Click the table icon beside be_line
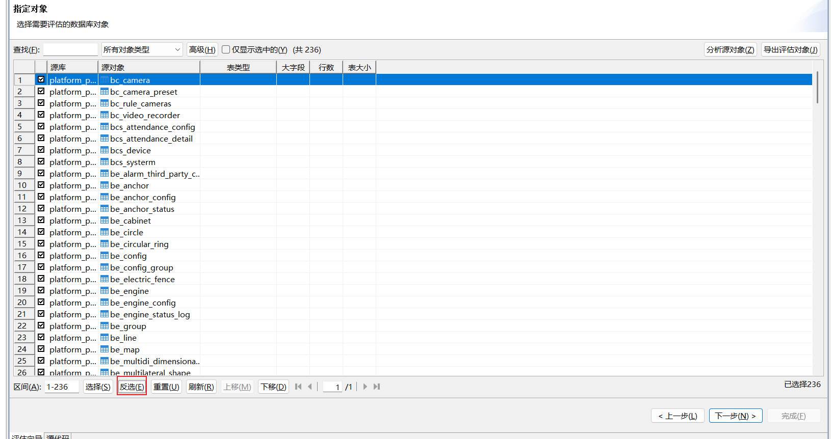 [105, 337]
